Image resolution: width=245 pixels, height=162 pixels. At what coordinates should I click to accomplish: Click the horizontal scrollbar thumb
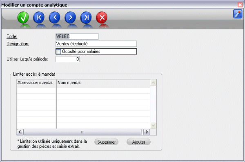pyautogui.click(x=82, y=132)
